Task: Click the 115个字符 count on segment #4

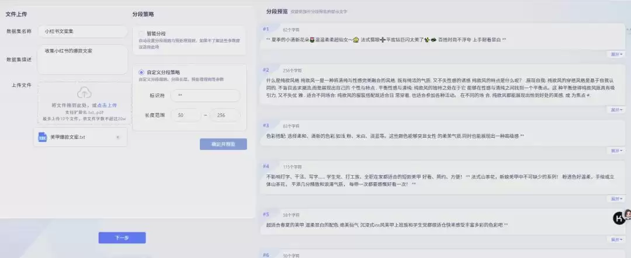Action: [x=292, y=167]
